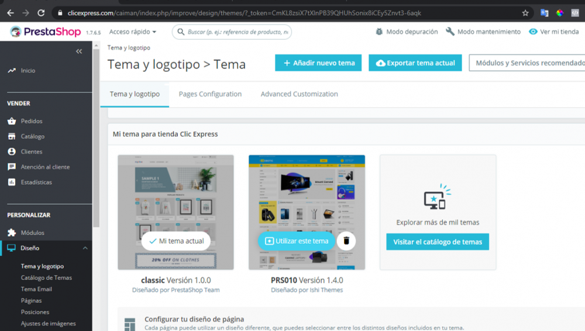Click Añadir nuevo tema button
The width and height of the screenshot is (585, 331).
click(318, 63)
